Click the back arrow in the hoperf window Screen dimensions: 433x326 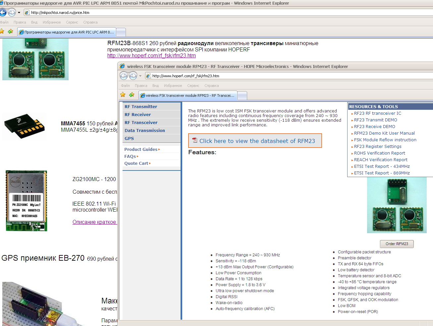click(124, 76)
